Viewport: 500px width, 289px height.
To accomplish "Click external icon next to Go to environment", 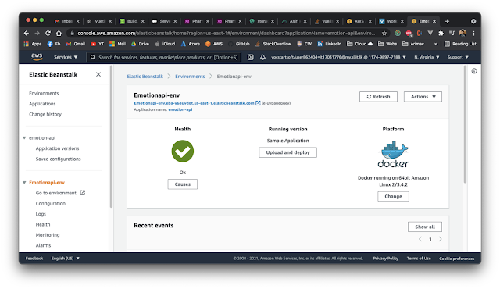I will [83, 193].
